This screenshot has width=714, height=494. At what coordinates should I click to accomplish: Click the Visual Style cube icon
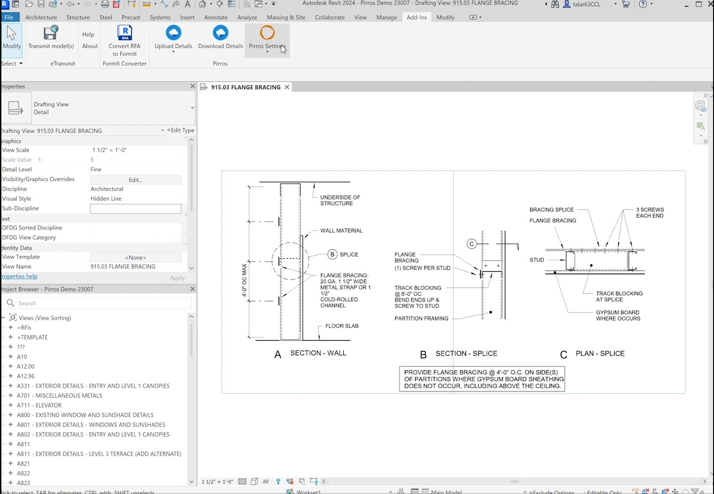(x=254, y=481)
